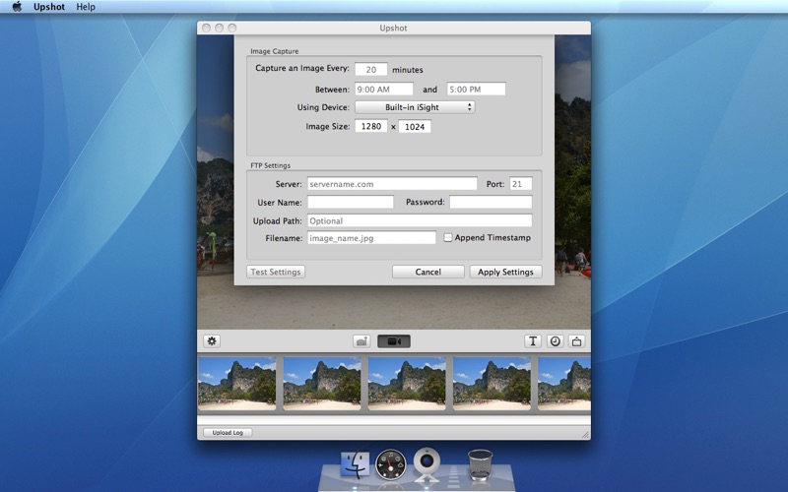Click the Server name field
This screenshot has width=788, height=492.
tap(392, 184)
